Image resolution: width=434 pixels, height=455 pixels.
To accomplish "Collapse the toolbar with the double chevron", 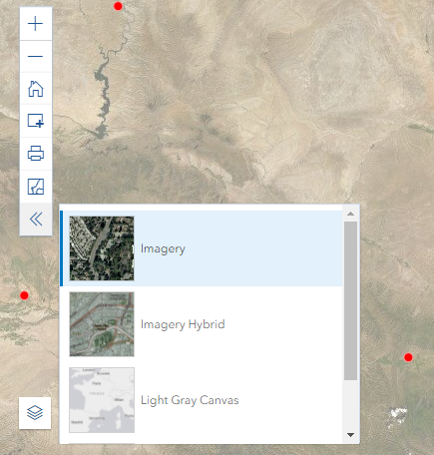I will point(36,220).
